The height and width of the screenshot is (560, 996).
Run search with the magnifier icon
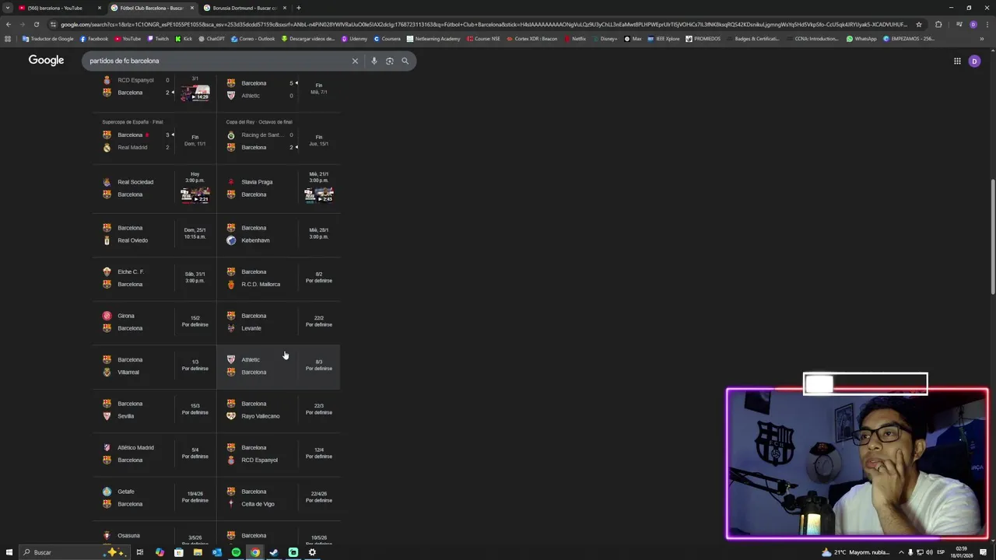coord(405,61)
